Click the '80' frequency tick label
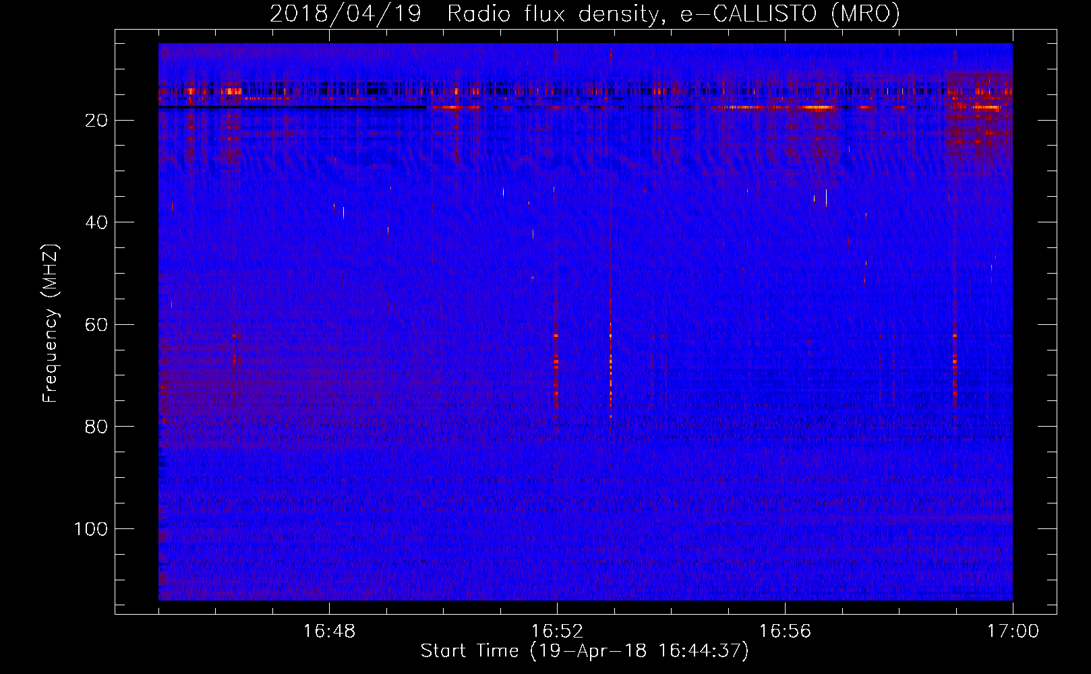The image size is (1091, 674). [x=96, y=427]
